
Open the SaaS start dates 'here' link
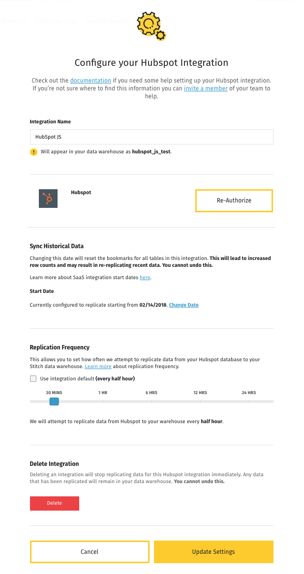[x=145, y=278]
